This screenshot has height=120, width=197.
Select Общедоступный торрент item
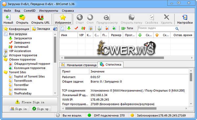click(x=32, y=64)
